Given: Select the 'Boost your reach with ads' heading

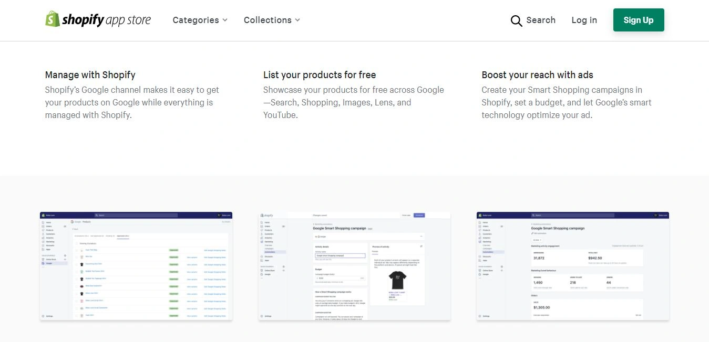Looking at the screenshot, I should tap(537, 75).
